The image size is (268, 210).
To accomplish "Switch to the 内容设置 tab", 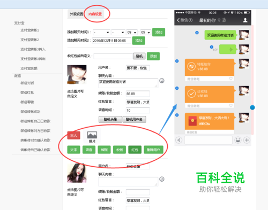I will click(95, 14).
